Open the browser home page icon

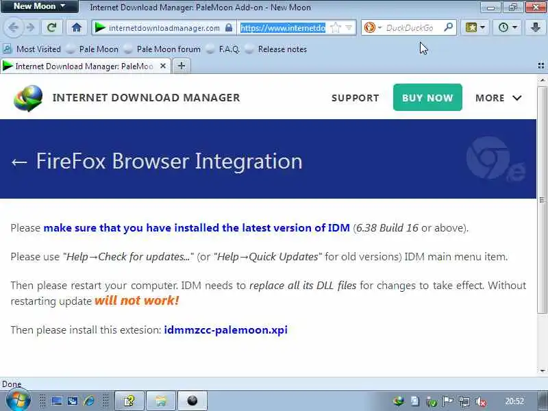(x=77, y=27)
